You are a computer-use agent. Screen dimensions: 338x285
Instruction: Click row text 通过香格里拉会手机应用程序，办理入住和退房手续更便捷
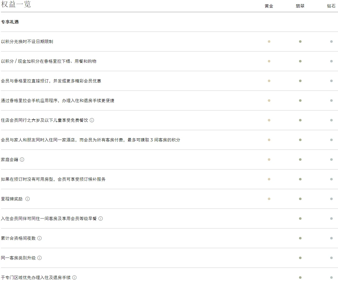pos(58,101)
